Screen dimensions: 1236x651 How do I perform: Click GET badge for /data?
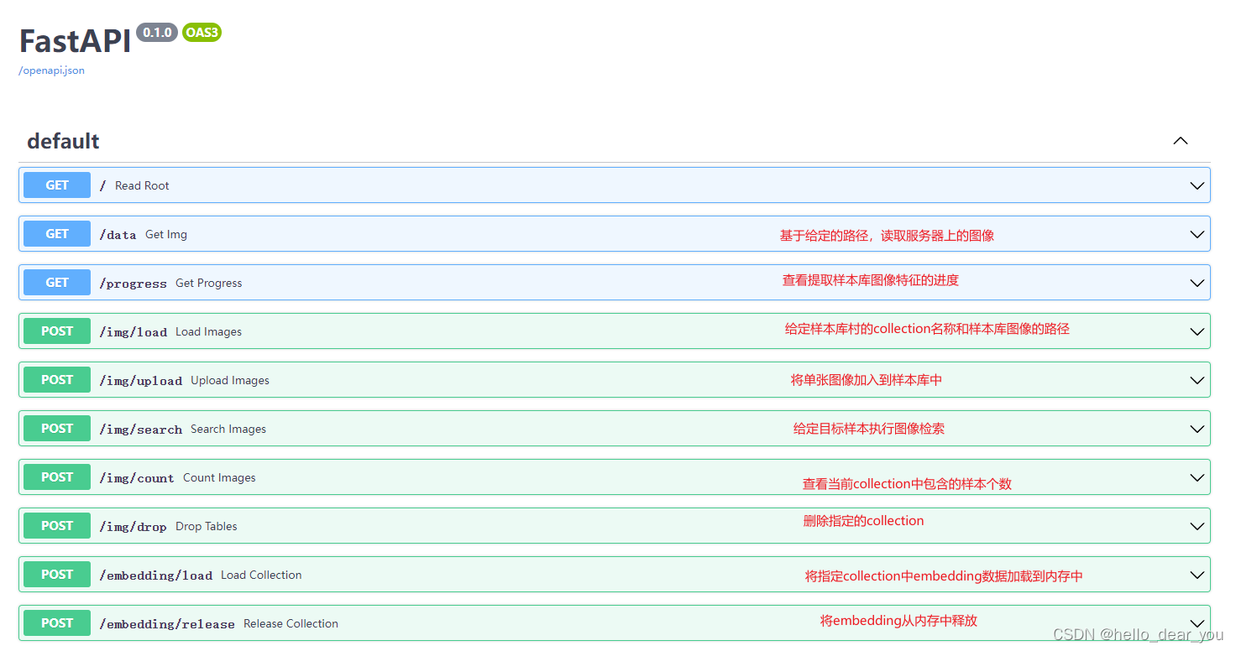tap(57, 234)
